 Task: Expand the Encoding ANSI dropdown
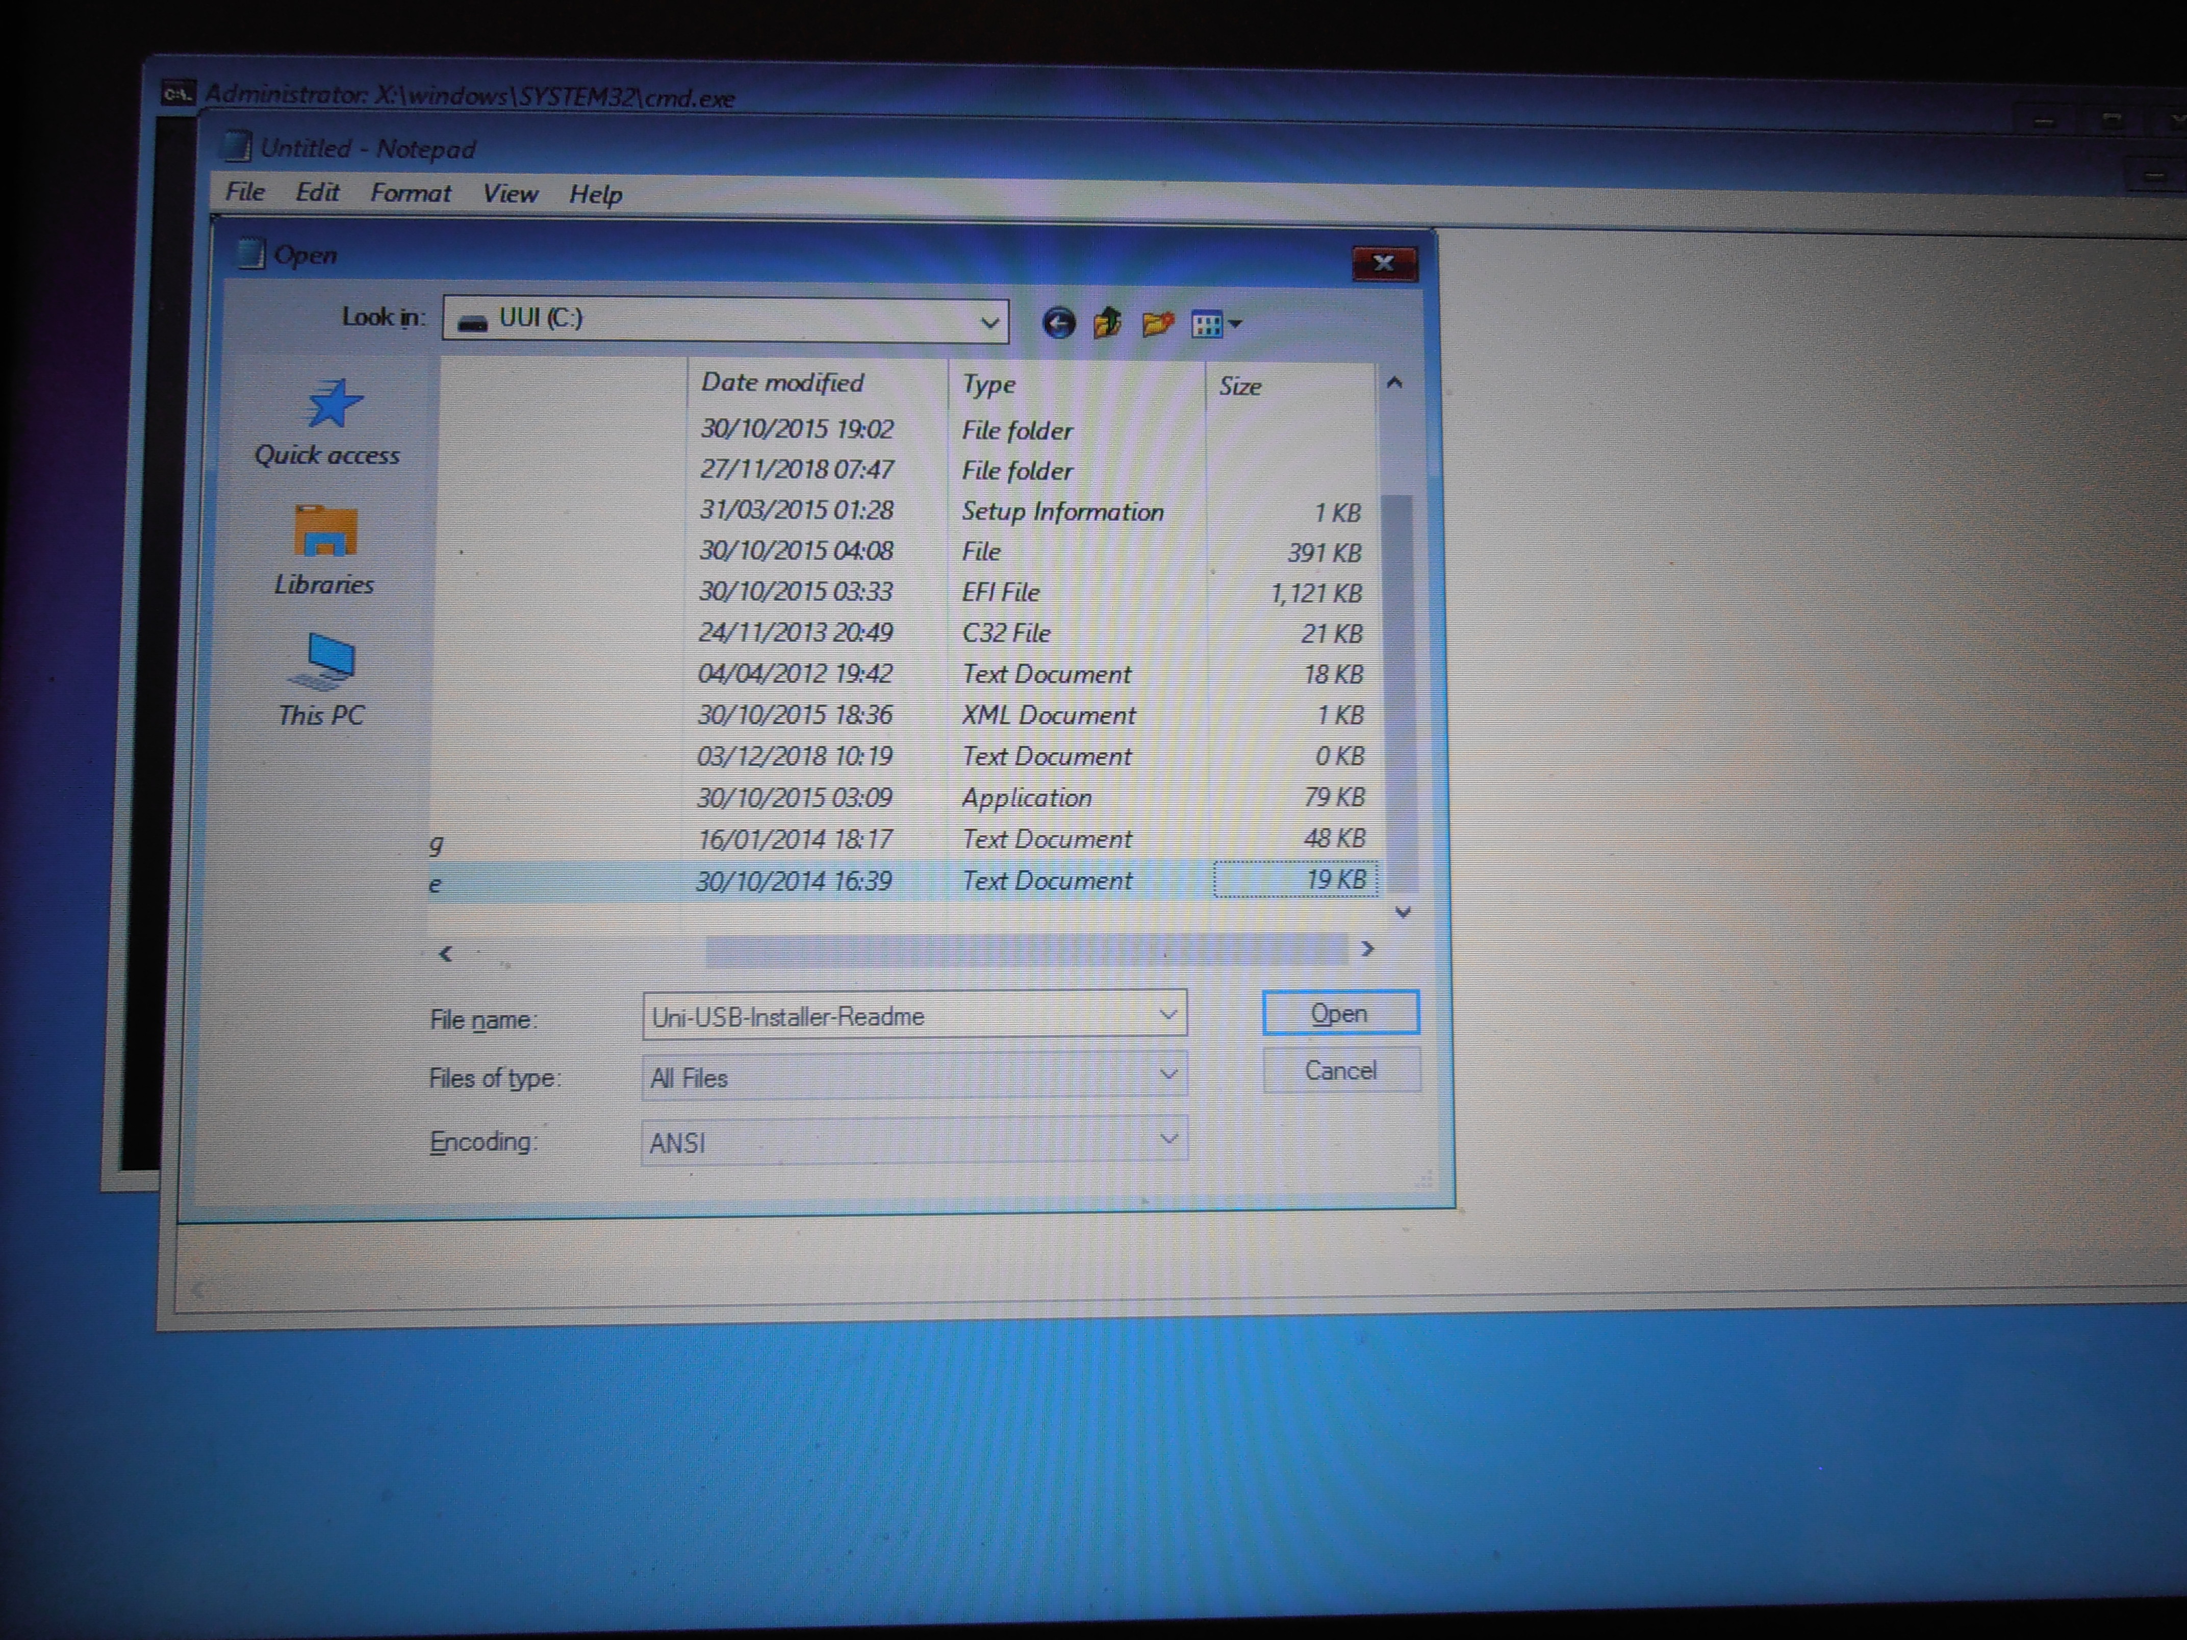coord(1167,1139)
